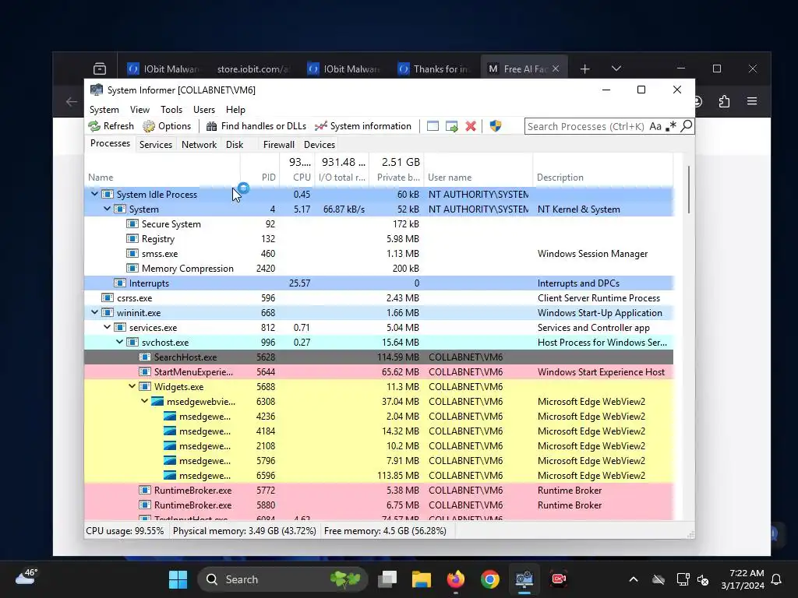This screenshot has width=798, height=598.
Task: Switch to the Firewall tab
Action: pos(278,144)
